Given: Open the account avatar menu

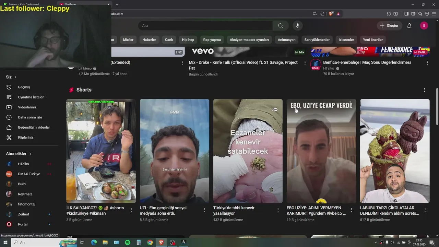Looking at the screenshot, I should [x=424, y=26].
